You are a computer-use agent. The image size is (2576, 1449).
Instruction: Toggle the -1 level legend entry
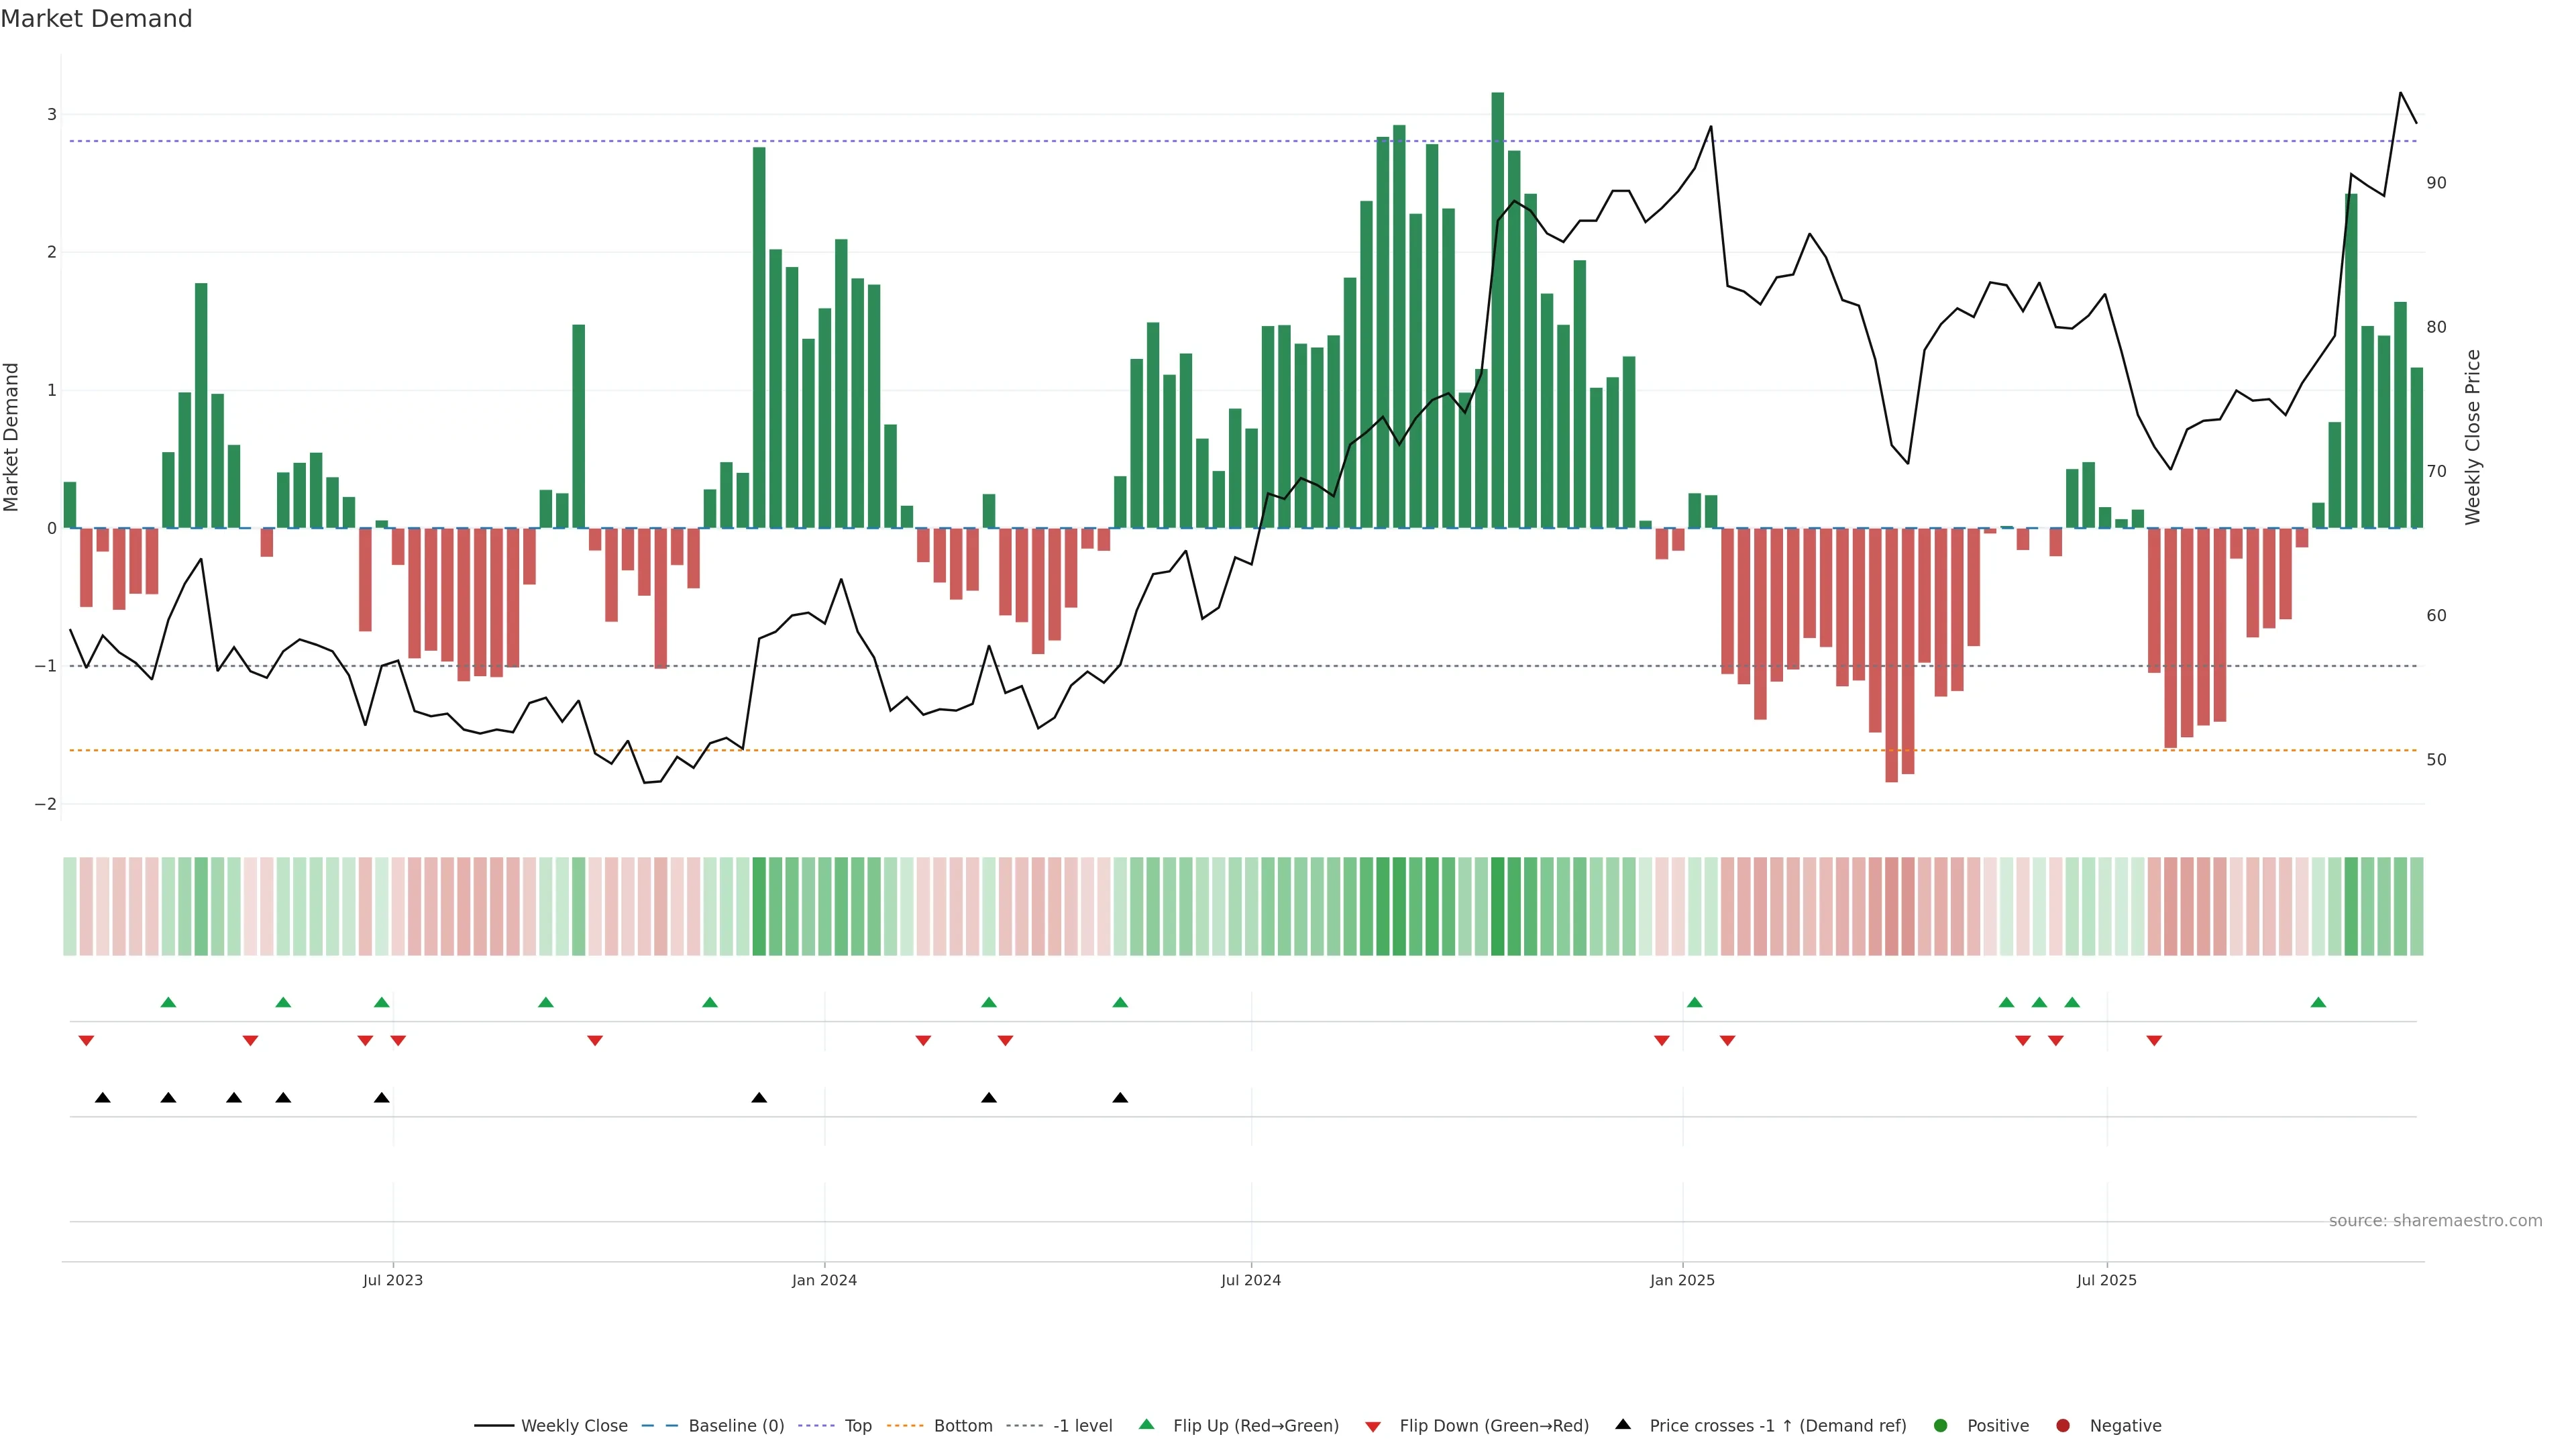coord(1082,1425)
